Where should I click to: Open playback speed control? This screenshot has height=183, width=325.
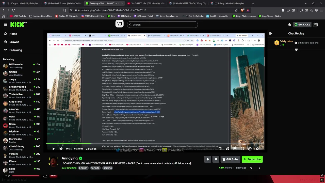pyautogui.click(x=250, y=149)
